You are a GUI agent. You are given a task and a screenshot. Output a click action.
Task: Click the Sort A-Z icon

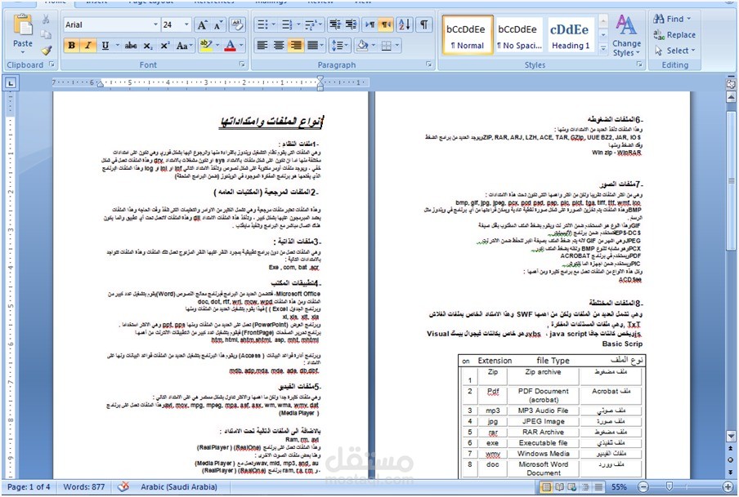(405, 24)
